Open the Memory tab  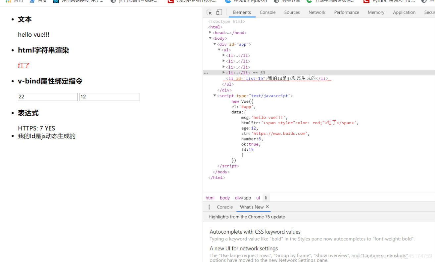tap(376, 12)
